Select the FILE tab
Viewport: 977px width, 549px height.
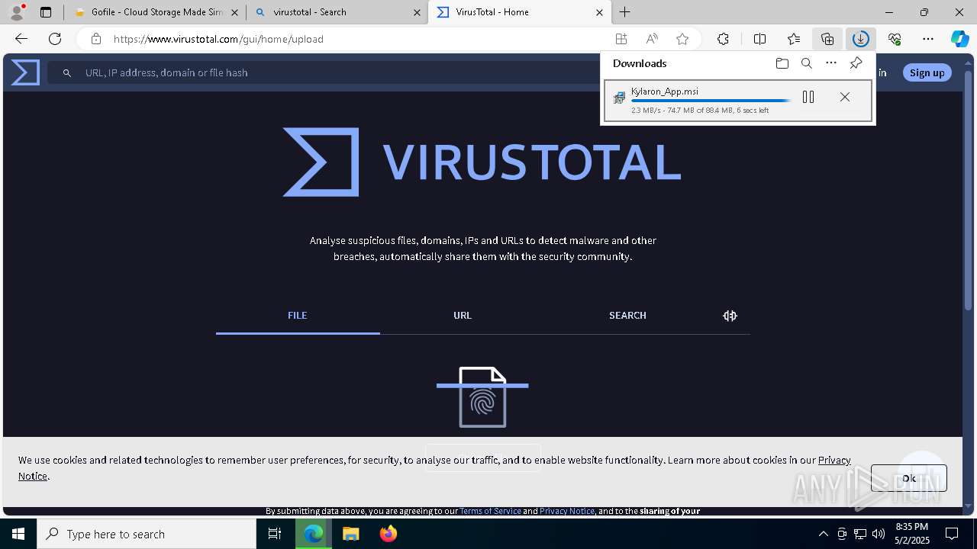coord(298,316)
